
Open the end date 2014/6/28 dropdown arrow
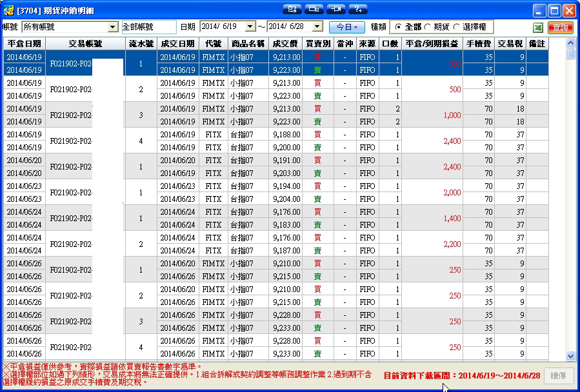tap(317, 26)
